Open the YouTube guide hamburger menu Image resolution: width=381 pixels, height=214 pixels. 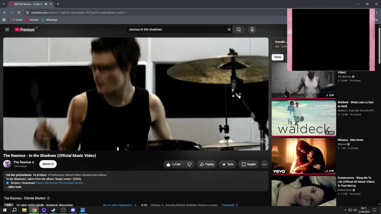pyautogui.click(x=7, y=29)
